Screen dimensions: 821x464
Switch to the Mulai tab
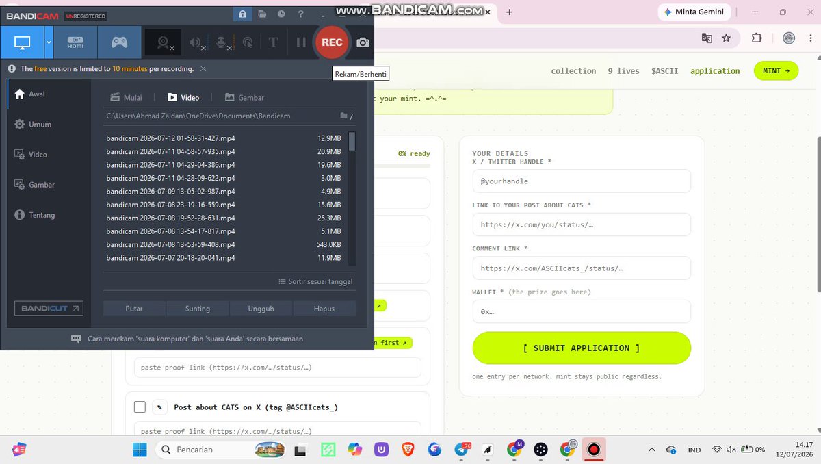coord(126,98)
